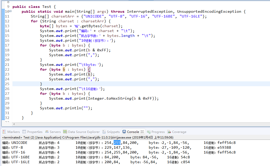Select the Console tab
The height and width of the screenshot is (166, 270).
click(133, 132)
